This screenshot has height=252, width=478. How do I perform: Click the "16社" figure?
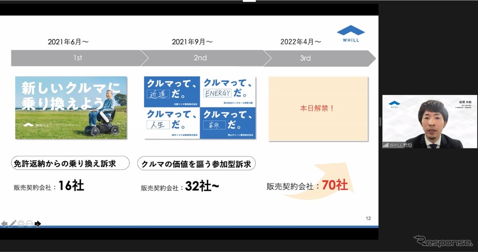[x=71, y=185]
